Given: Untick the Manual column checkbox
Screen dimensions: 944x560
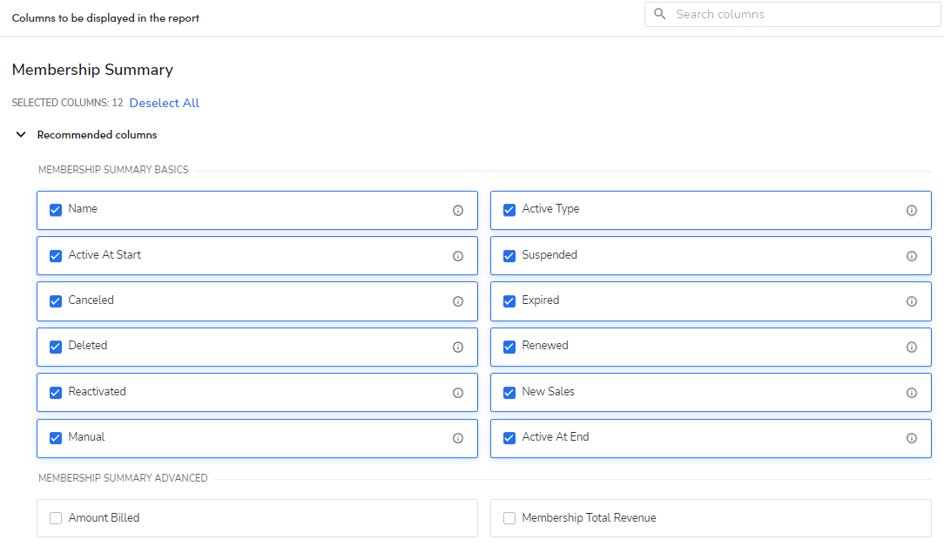Looking at the screenshot, I should point(56,438).
